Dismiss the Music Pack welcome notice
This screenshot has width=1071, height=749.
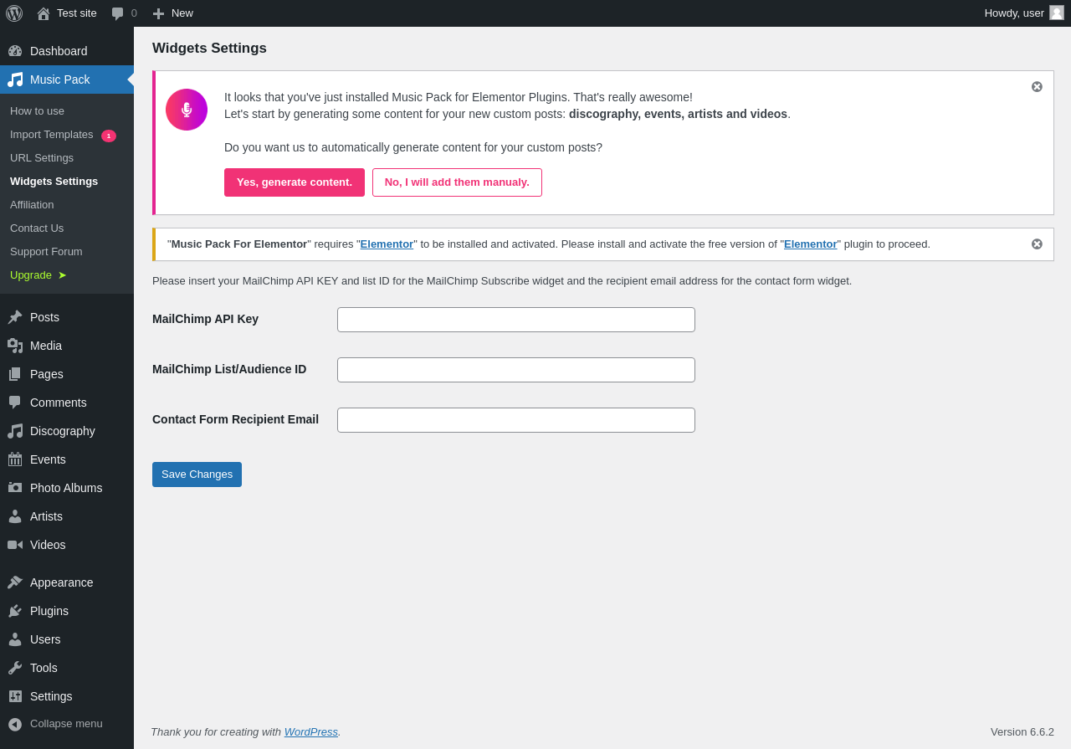[x=1037, y=87]
